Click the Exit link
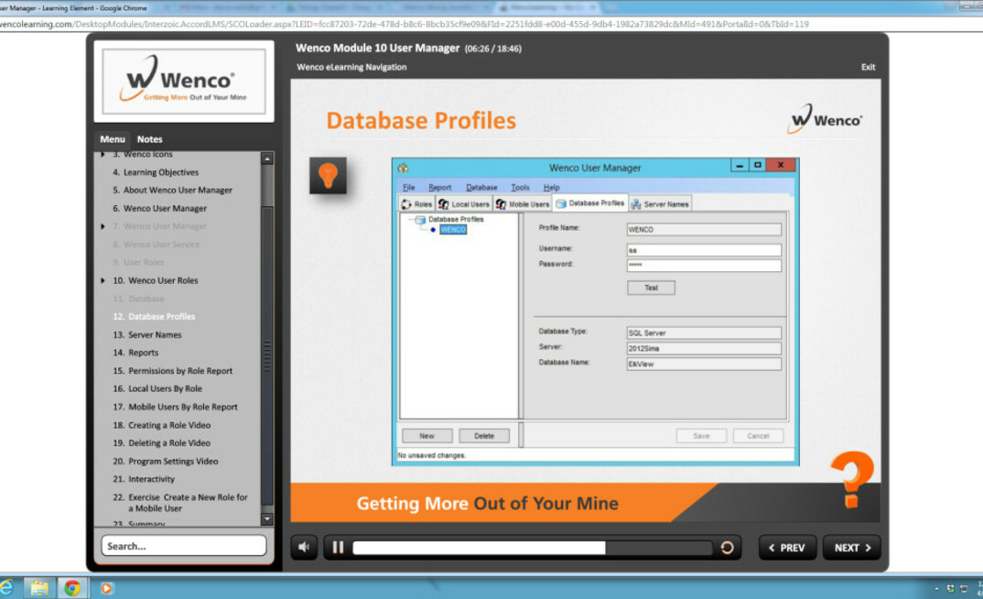The height and width of the screenshot is (599, 983). pos(868,67)
